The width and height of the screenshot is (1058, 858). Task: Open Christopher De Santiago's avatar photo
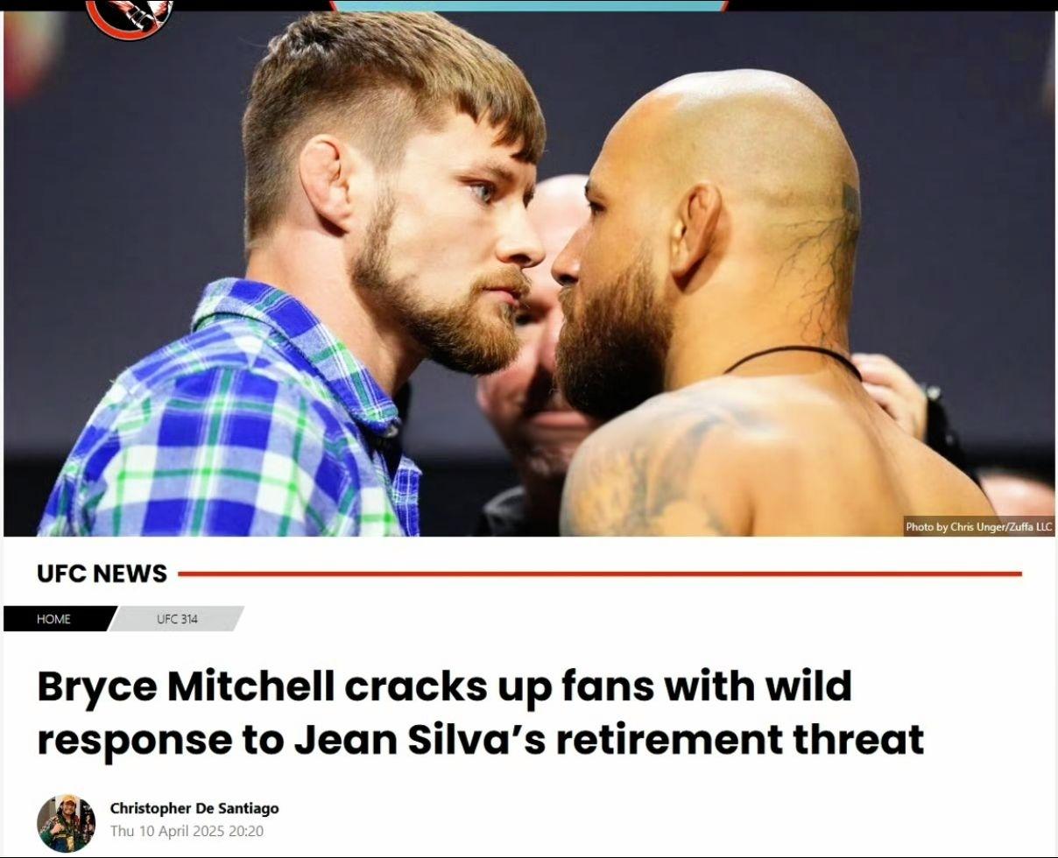tap(66, 824)
